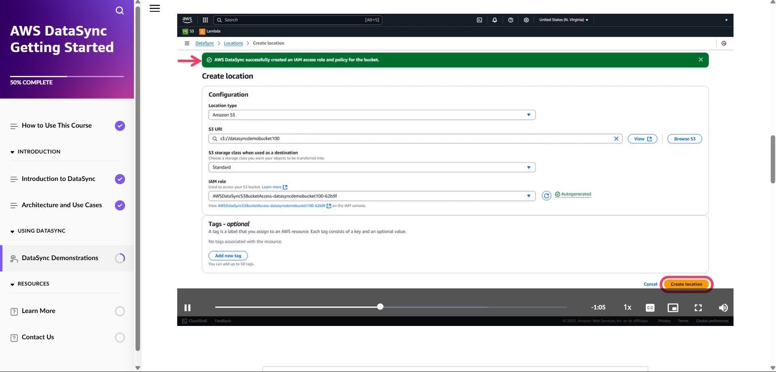
Task: Click View bucket button
Action: [x=642, y=139]
